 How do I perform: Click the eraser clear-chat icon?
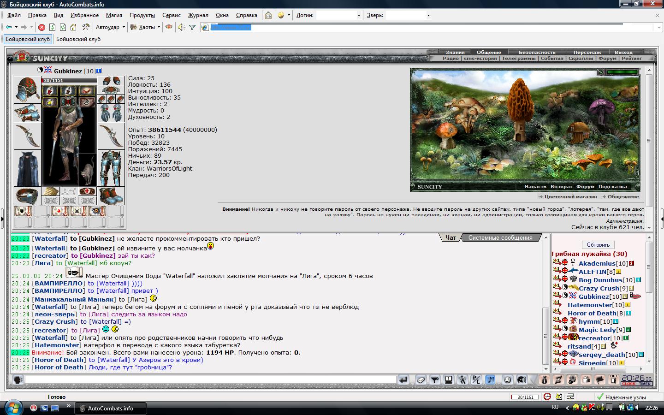(x=421, y=380)
